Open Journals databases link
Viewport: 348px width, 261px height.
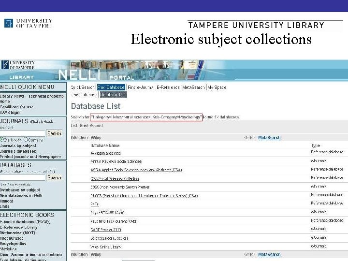[x=18, y=151]
